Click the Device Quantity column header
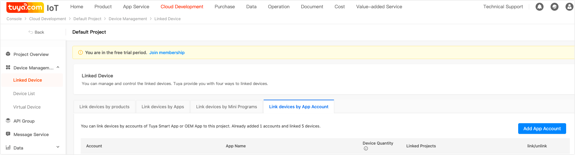This screenshot has width=575, height=155. click(x=378, y=143)
